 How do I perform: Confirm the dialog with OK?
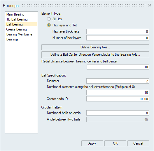click(x=115, y=143)
